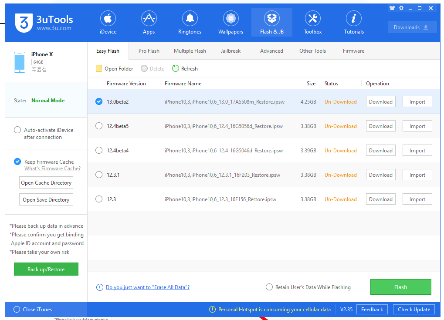
Task: Click the 17A5508m_Restore.ipsw firmware name
Action: [x=224, y=101]
